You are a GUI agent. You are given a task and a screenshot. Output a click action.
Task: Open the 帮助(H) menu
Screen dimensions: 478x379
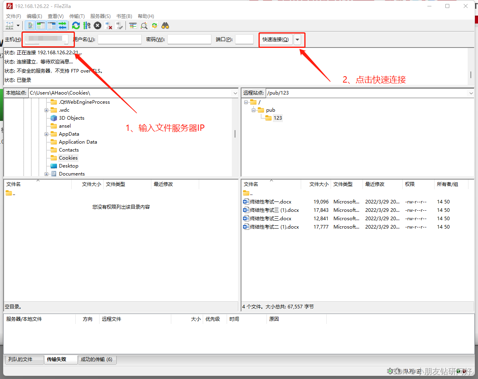(146, 16)
